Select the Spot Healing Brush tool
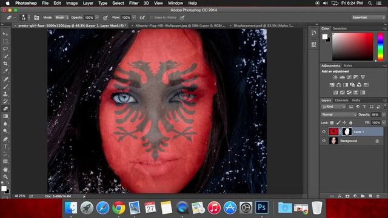The height and width of the screenshot is (218, 388). (5, 79)
